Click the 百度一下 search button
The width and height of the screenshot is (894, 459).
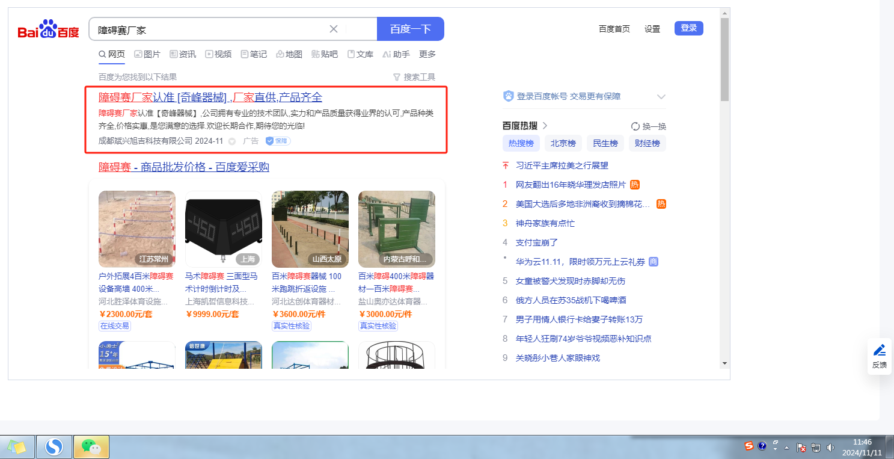(411, 29)
